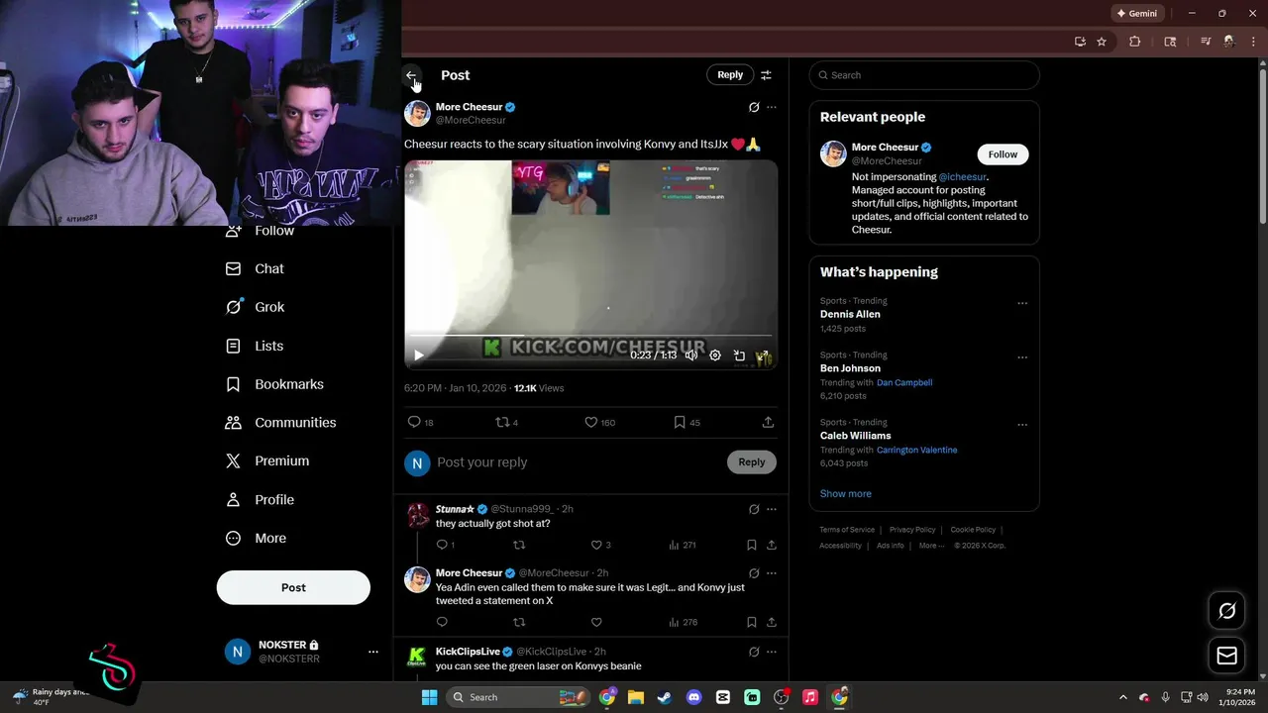Go to Bookmarks in the sidebar
This screenshot has height=713, width=1268.
(x=274, y=384)
